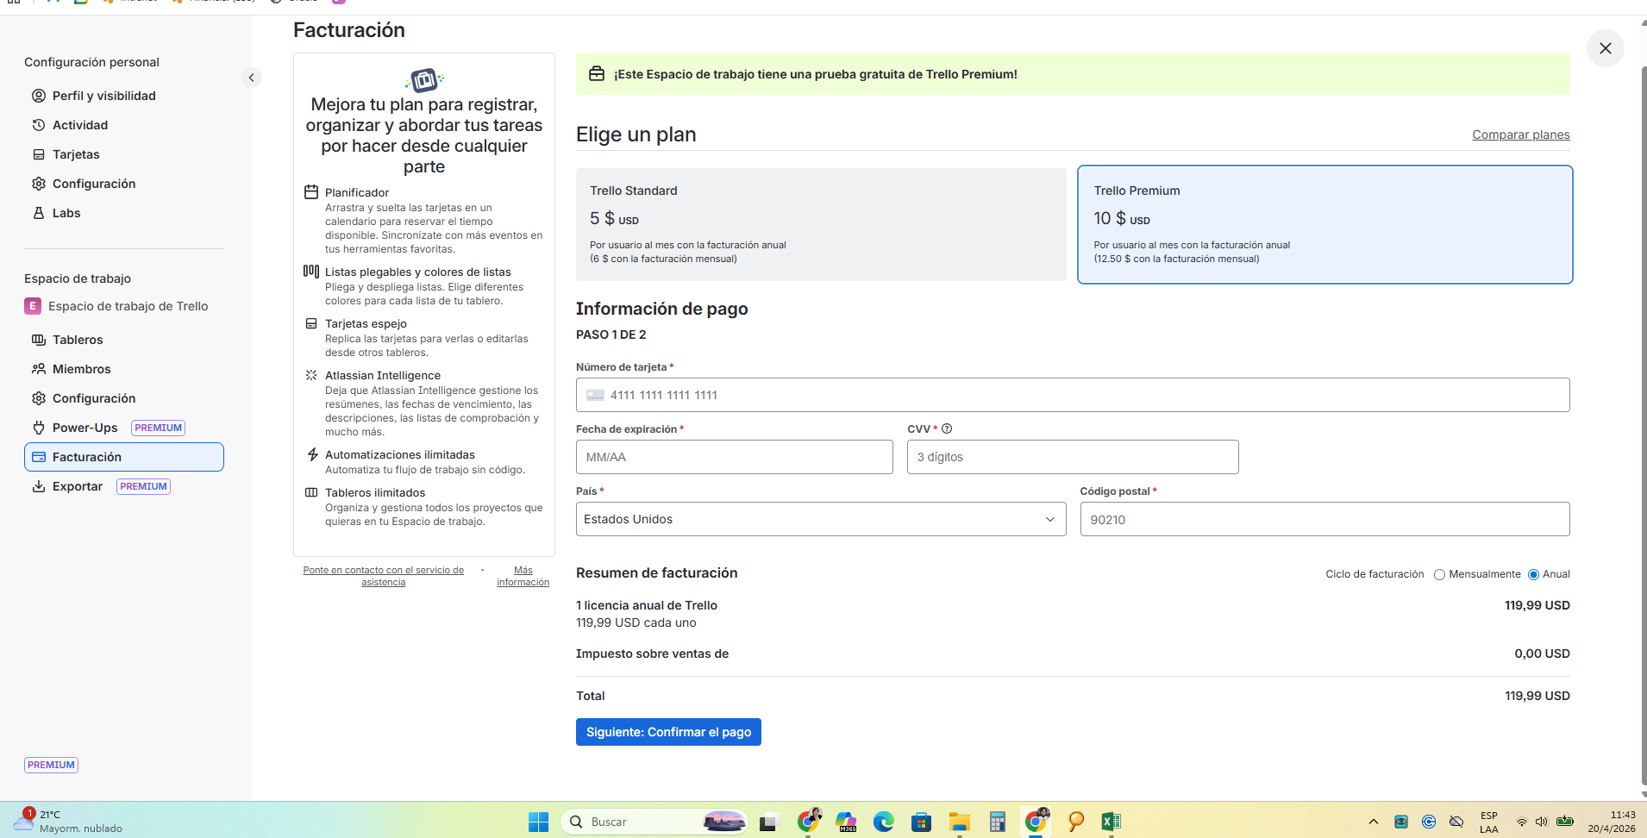The width and height of the screenshot is (1647, 838).
Task: Open Microsoft Edge from the taskbar
Action: 884,822
